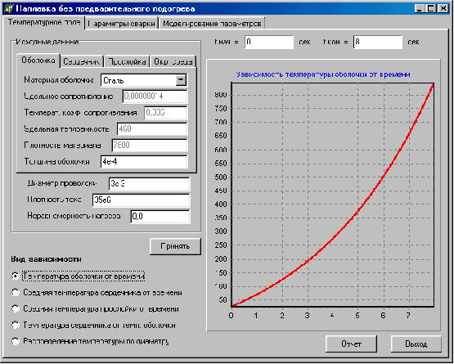
Task: Click the Плотность тока input field
Action: tap(141, 200)
